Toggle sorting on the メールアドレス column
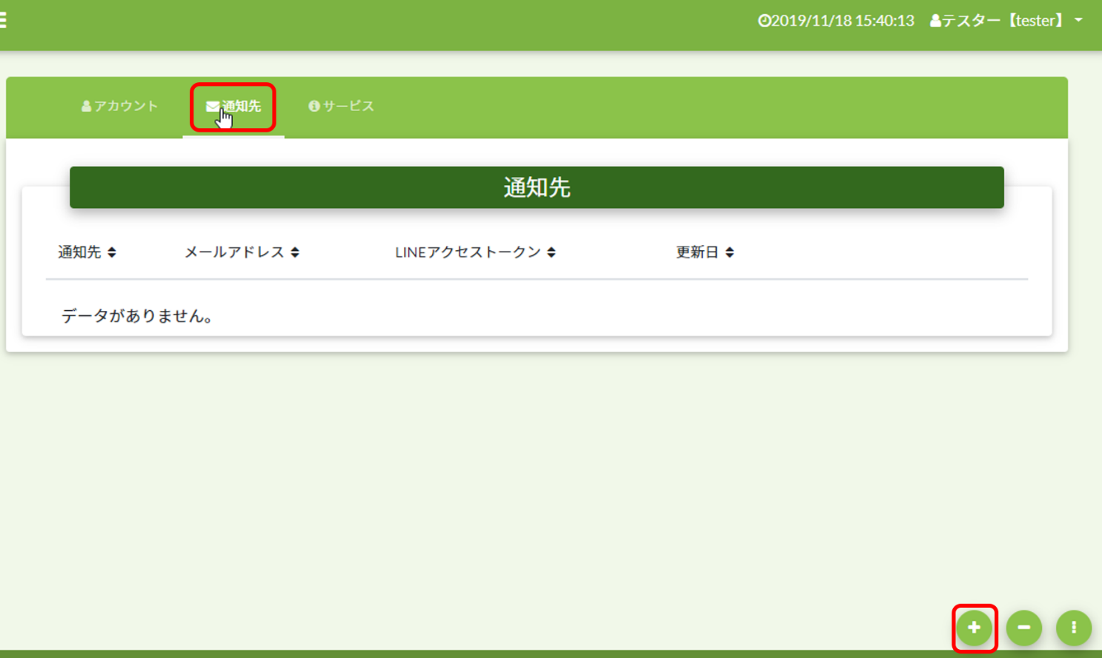The image size is (1102, 658). 295,252
